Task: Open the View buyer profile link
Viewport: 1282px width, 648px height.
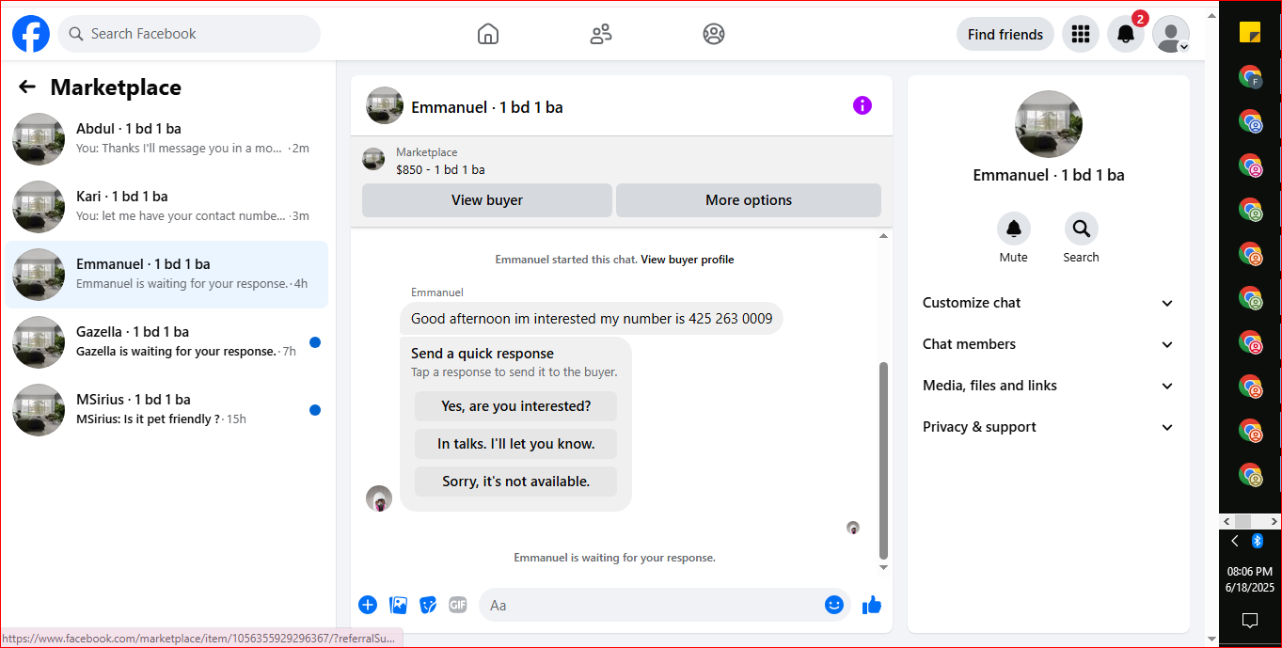Action: point(688,260)
